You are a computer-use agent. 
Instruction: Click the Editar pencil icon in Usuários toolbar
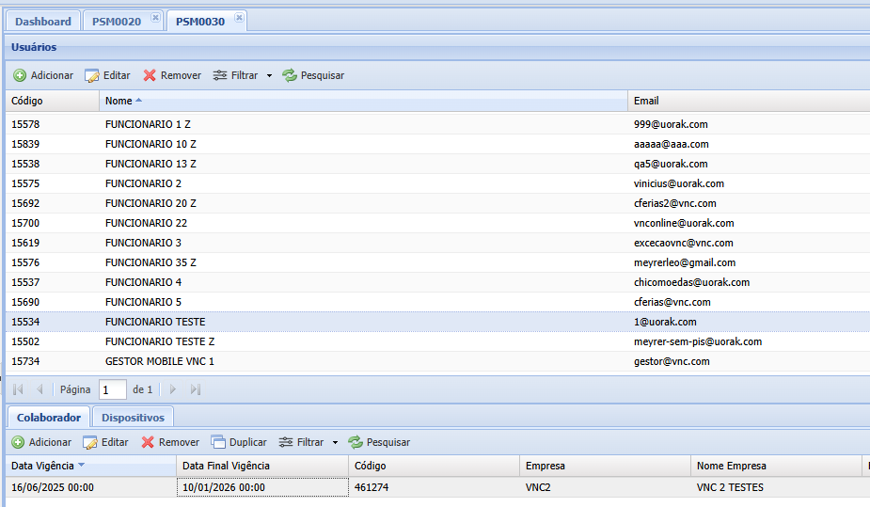pos(91,75)
